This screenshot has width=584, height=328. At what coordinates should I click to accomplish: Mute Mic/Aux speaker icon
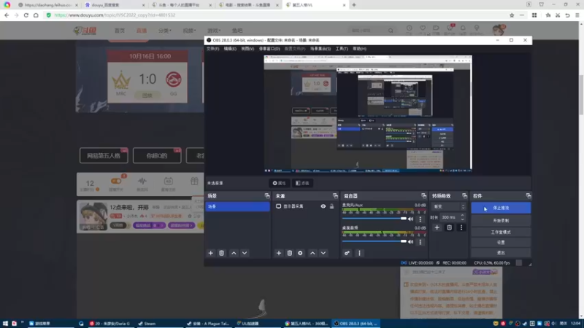tap(411, 219)
